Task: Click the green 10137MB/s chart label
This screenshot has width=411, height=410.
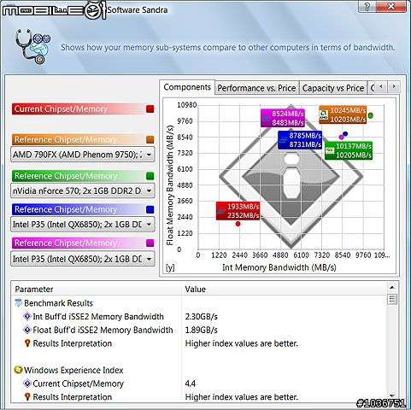Action: (349, 150)
